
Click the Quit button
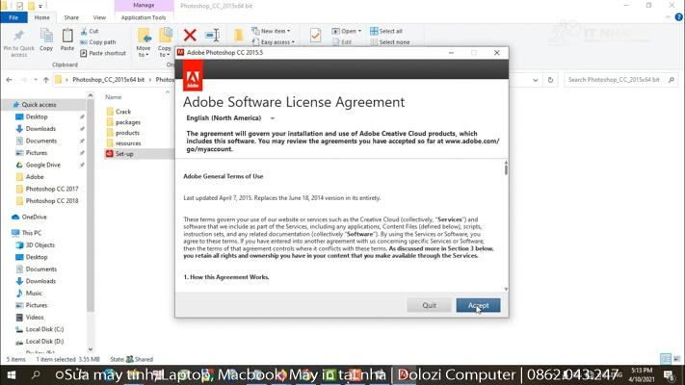[x=429, y=305]
